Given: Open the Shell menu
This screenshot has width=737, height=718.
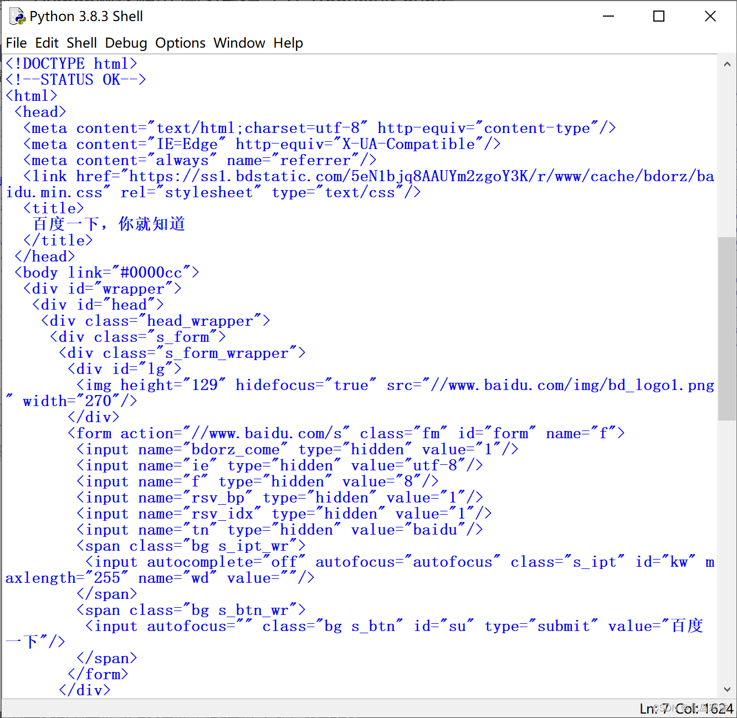Looking at the screenshot, I should click(x=81, y=43).
